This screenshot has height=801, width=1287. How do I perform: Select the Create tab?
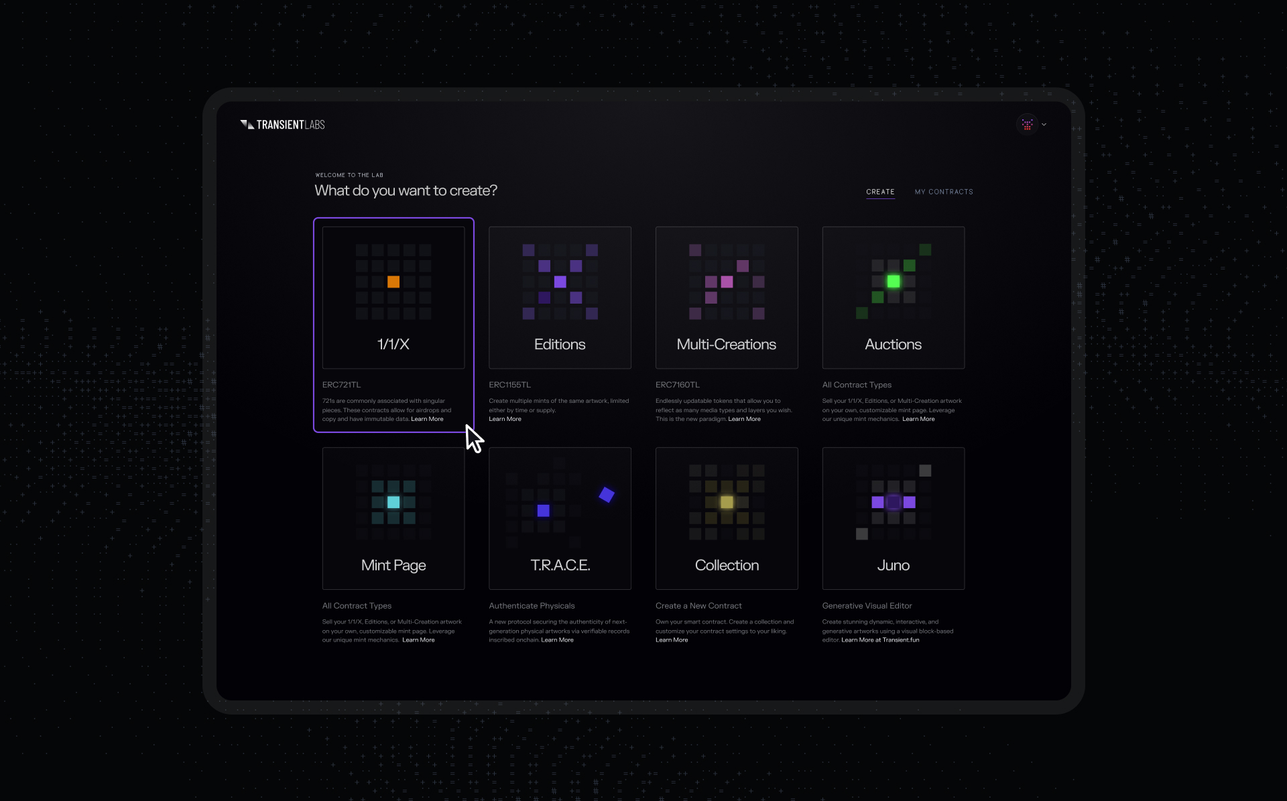880,192
